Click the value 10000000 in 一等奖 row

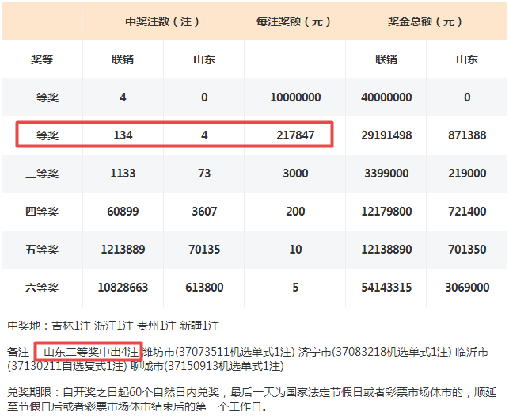coord(295,97)
